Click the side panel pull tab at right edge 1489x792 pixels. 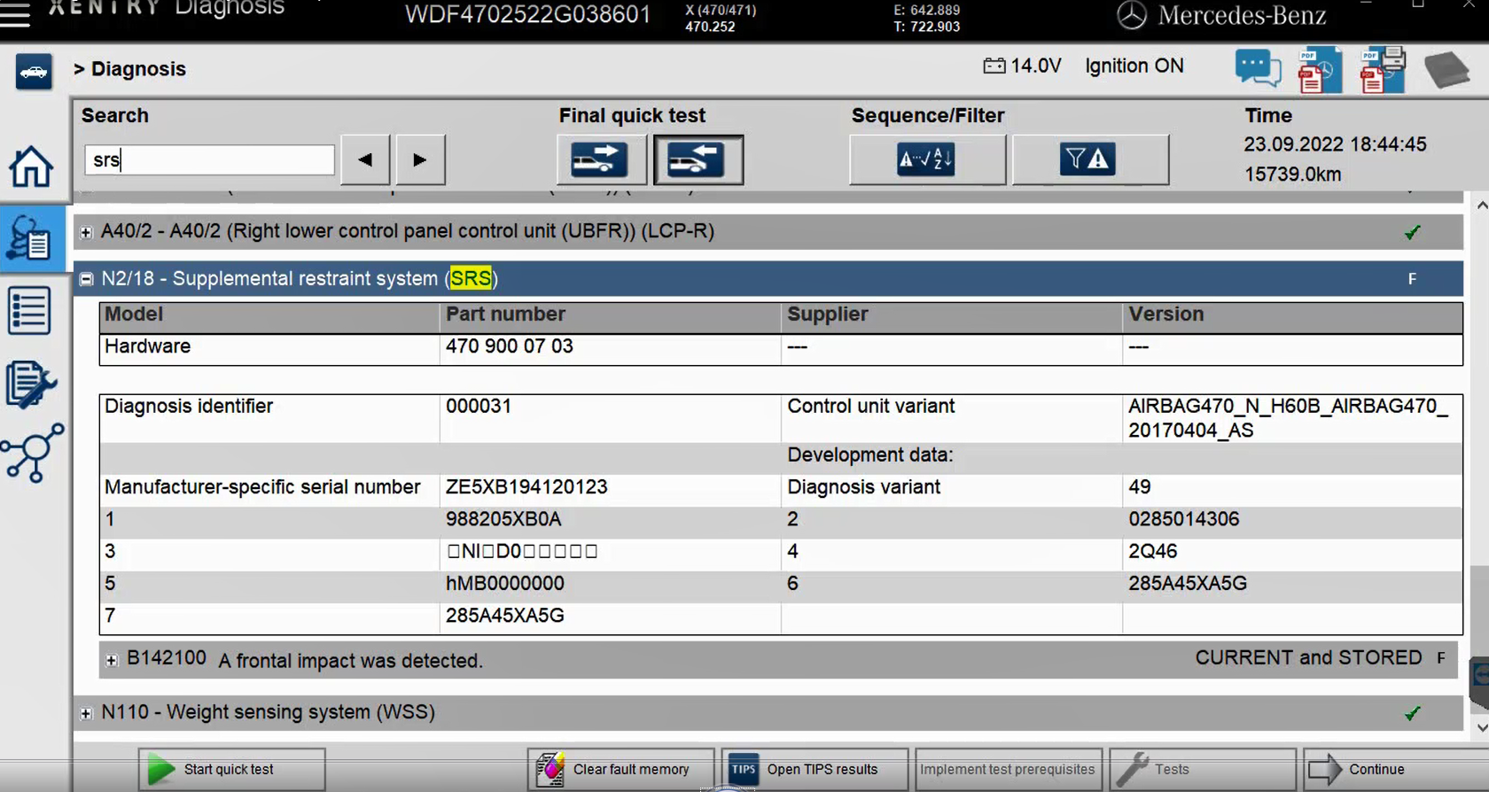tap(1479, 683)
